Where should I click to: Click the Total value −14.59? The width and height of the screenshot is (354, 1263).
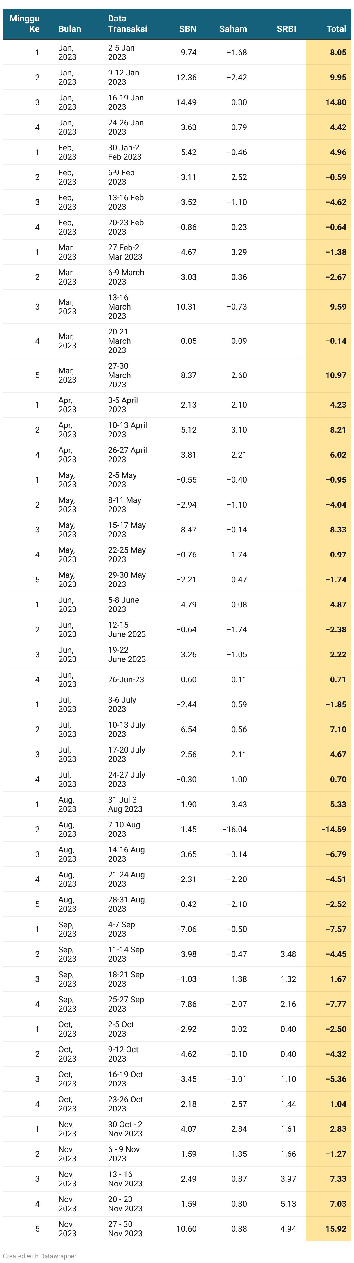(333, 829)
